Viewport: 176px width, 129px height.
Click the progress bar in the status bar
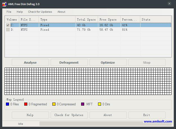point(106,124)
